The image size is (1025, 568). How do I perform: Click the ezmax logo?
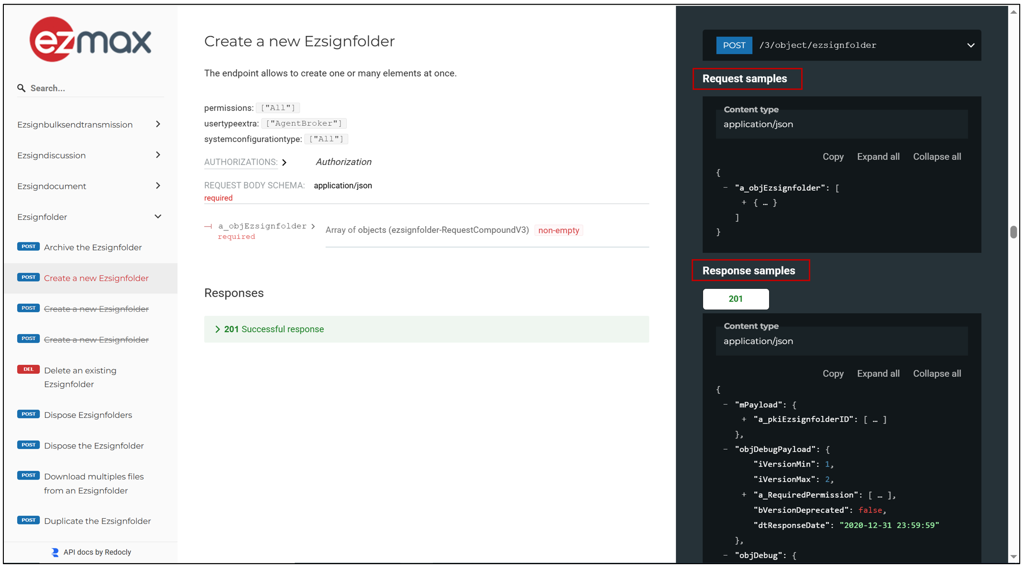click(x=90, y=40)
